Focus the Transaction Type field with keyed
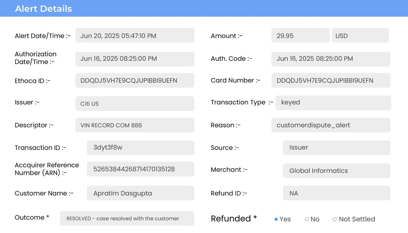The image size is (408, 233). (x=333, y=103)
